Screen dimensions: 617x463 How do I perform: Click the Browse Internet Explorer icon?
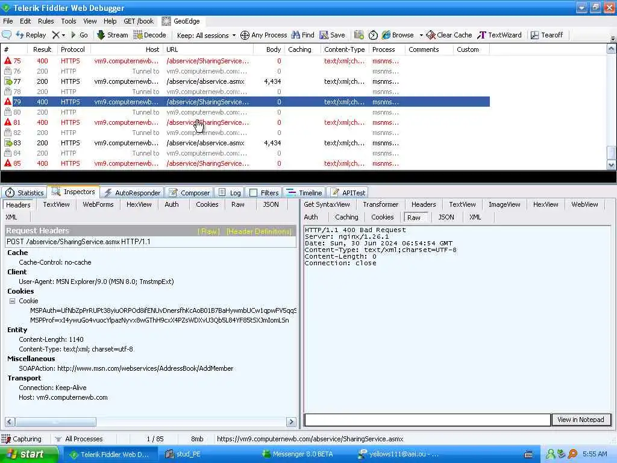pyautogui.click(x=386, y=35)
